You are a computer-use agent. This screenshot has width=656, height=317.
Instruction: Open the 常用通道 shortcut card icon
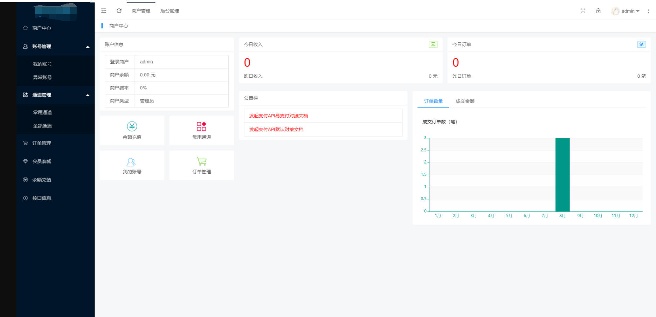click(201, 126)
